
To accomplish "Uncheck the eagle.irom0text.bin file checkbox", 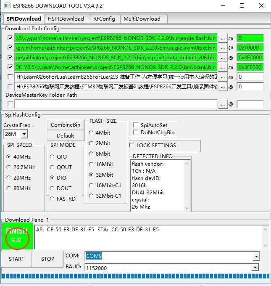I will 10,48.
